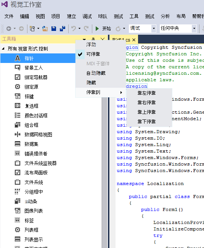Image resolution: width=204 pixels, height=248 pixels.
Task: Collapse the 所有 视窗 形式 控制 group
Action: click(3, 48)
